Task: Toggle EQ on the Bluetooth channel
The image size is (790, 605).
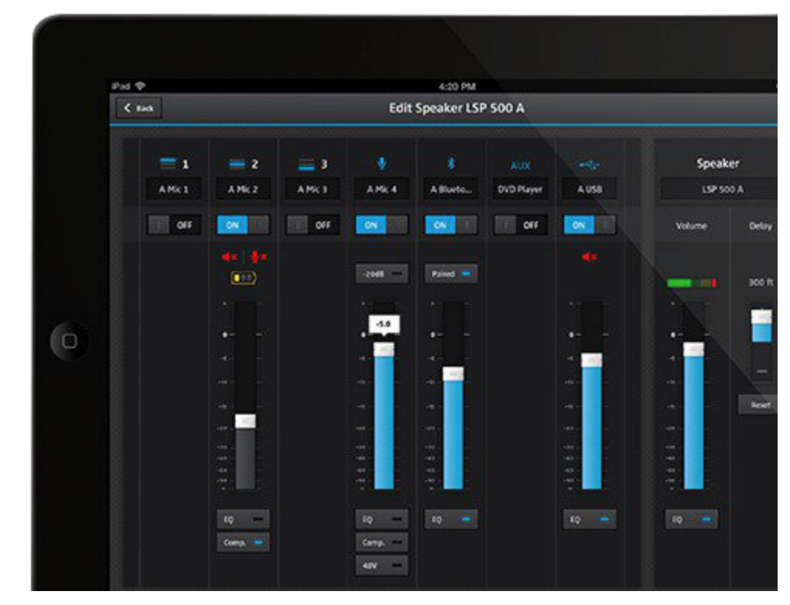Action: [451, 519]
